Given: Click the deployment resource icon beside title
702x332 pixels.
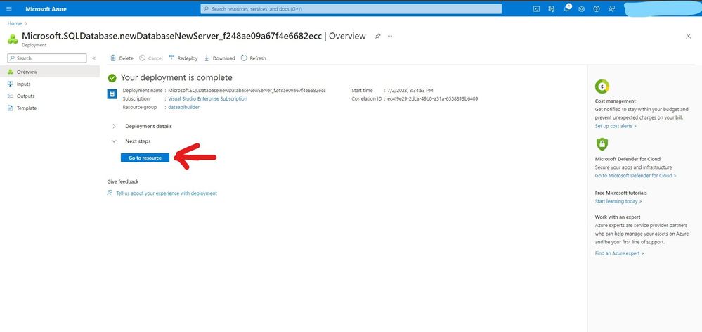Looking at the screenshot, I should [x=13, y=39].
